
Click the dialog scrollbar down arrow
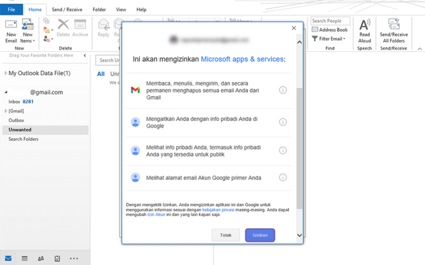[x=299, y=235]
